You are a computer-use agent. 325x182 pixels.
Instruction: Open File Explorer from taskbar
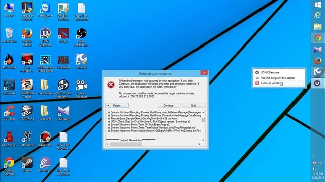[x=318, y=27]
